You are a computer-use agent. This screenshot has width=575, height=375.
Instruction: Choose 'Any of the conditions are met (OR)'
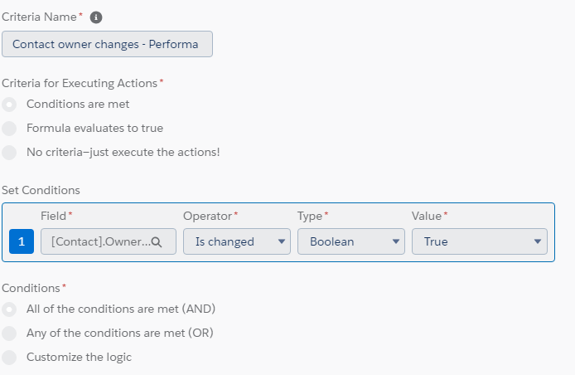9,334
